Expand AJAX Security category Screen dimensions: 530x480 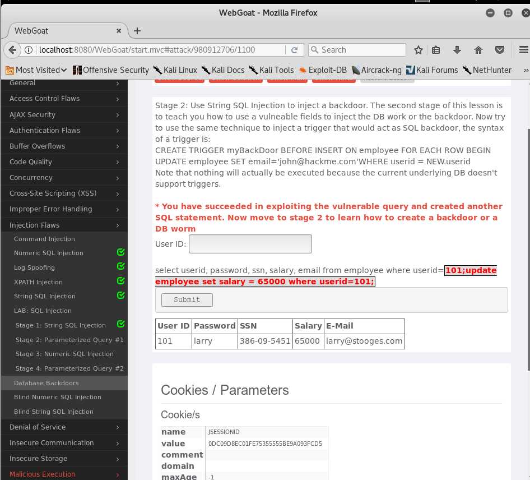click(64, 114)
